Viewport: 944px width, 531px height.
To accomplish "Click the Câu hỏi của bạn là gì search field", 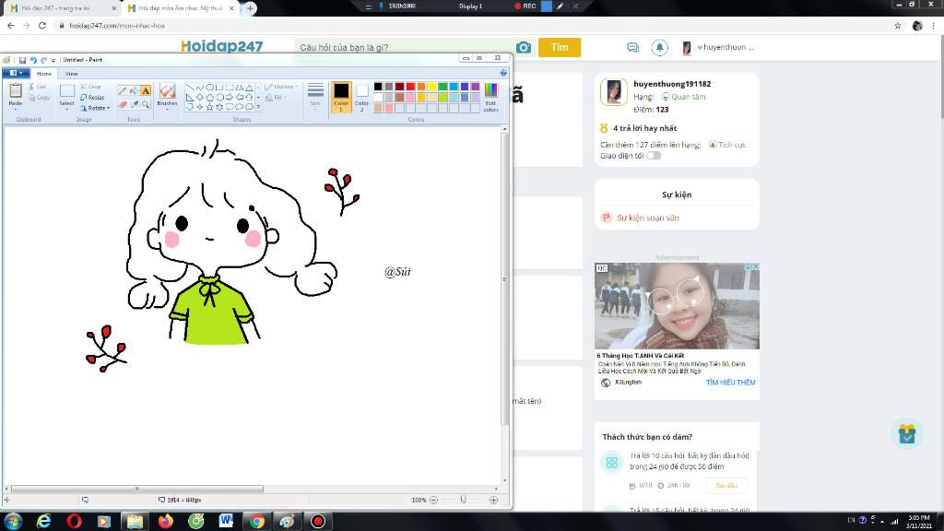I will (x=407, y=47).
